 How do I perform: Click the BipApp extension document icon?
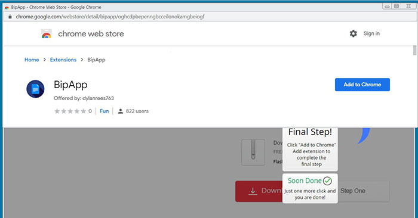click(x=35, y=89)
